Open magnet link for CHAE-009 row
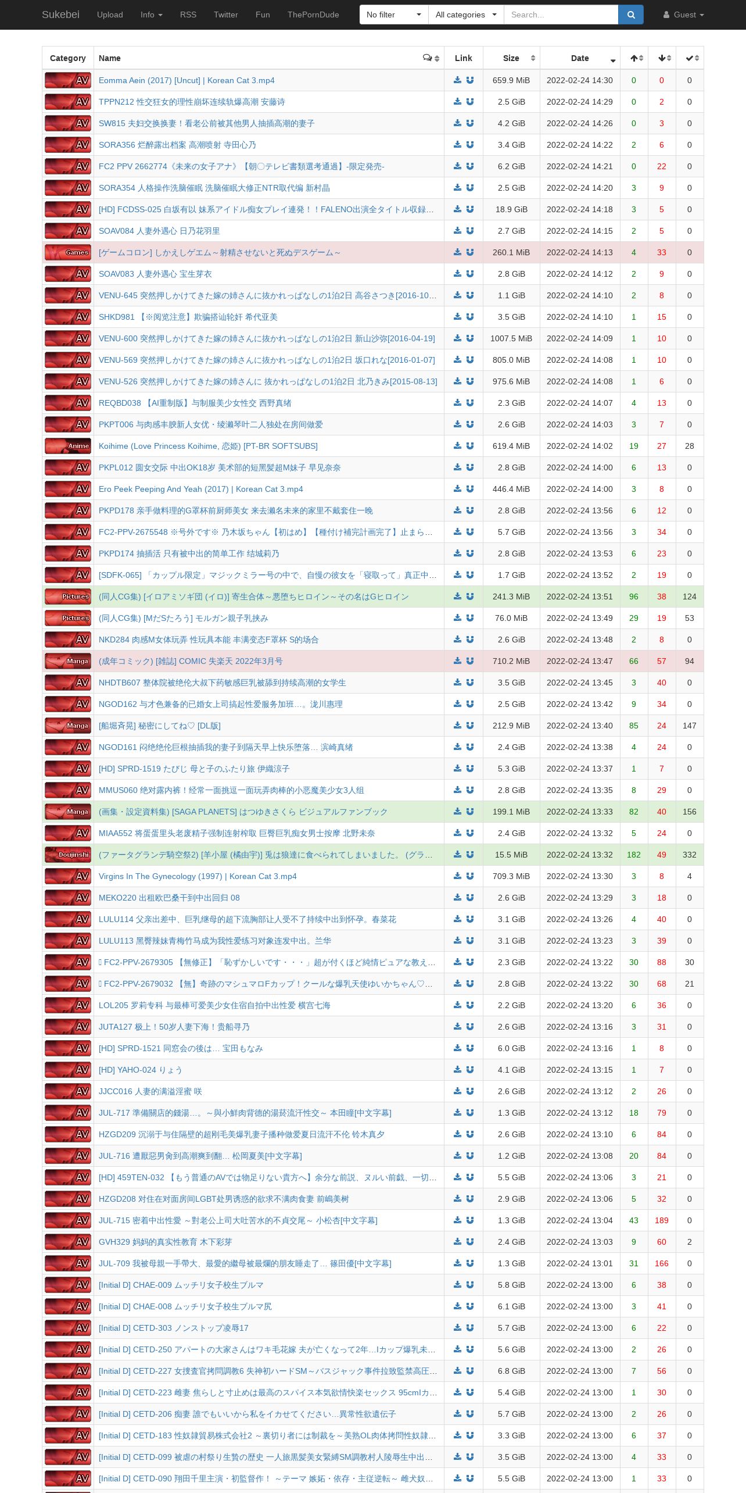This screenshot has height=1493, width=746. click(x=470, y=1285)
